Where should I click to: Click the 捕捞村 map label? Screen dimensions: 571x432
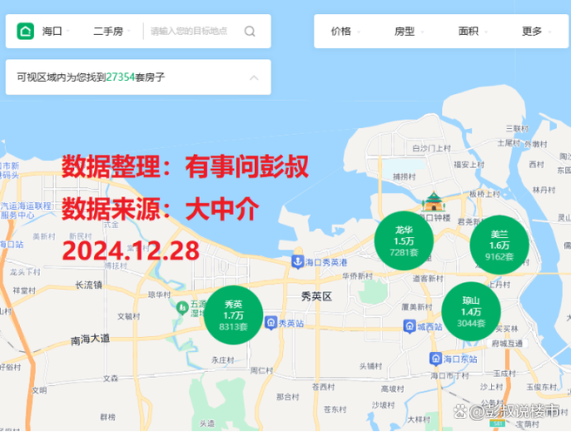coord(405,177)
